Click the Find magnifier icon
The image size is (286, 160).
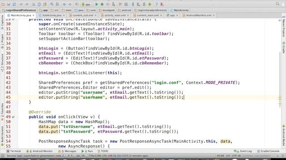52,4
